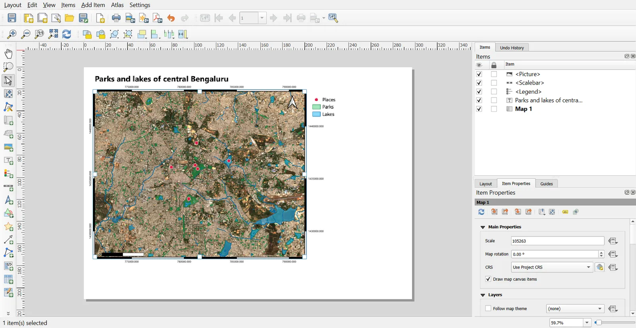Lock the Map 1 item

click(x=494, y=109)
